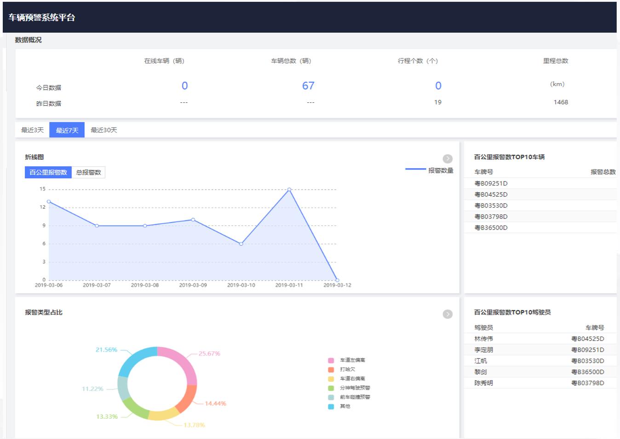Select driver row 林传伟
The width and height of the screenshot is (620, 439).
[540, 338]
